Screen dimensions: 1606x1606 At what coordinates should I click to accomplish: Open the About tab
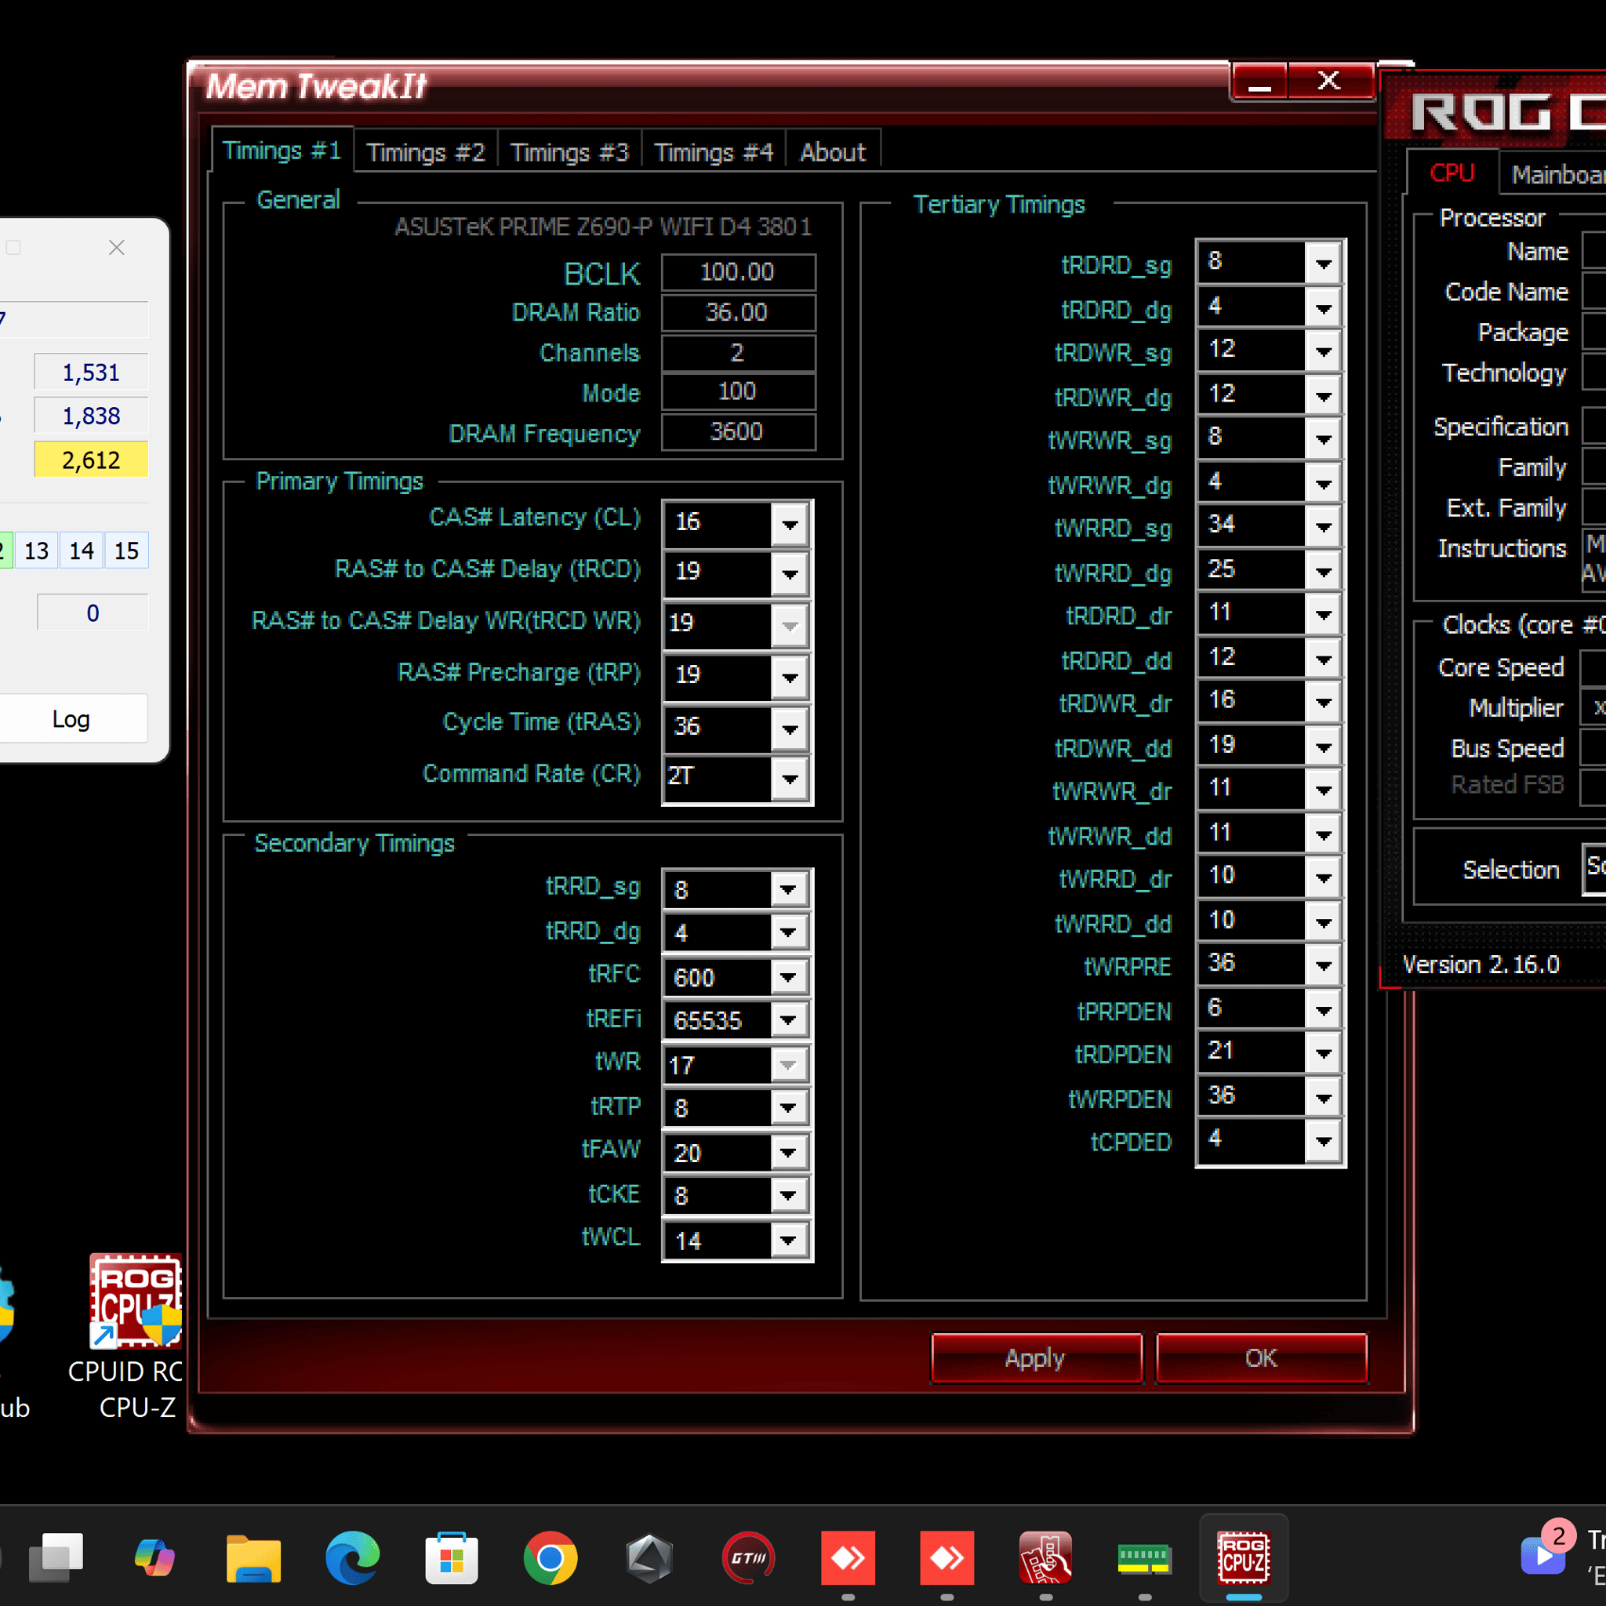pyautogui.click(x=832, y=152)
